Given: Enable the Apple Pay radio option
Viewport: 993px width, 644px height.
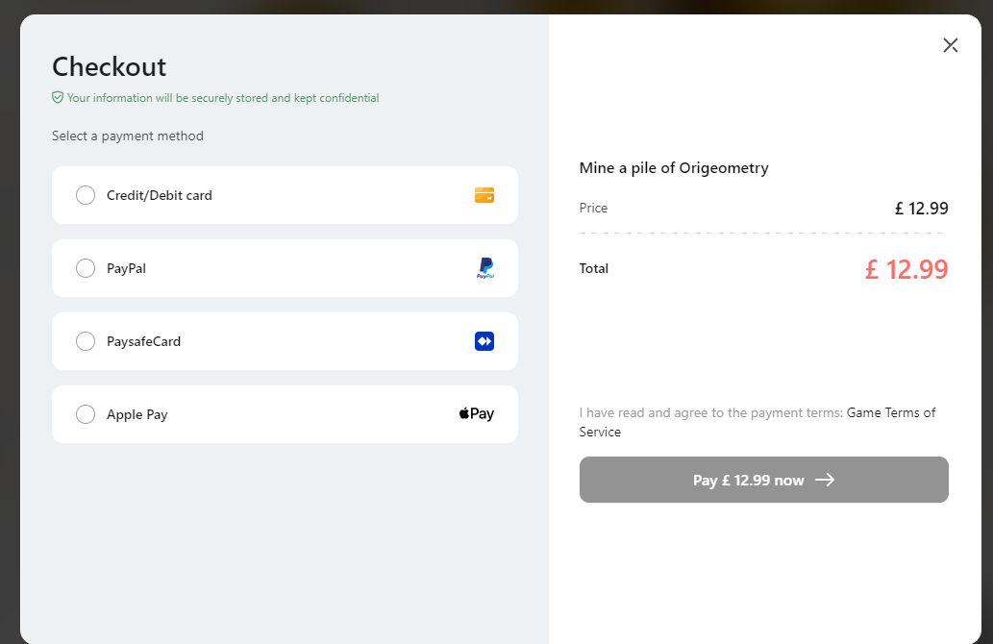Looking at the screenshot, I should [x=86, y=414].
